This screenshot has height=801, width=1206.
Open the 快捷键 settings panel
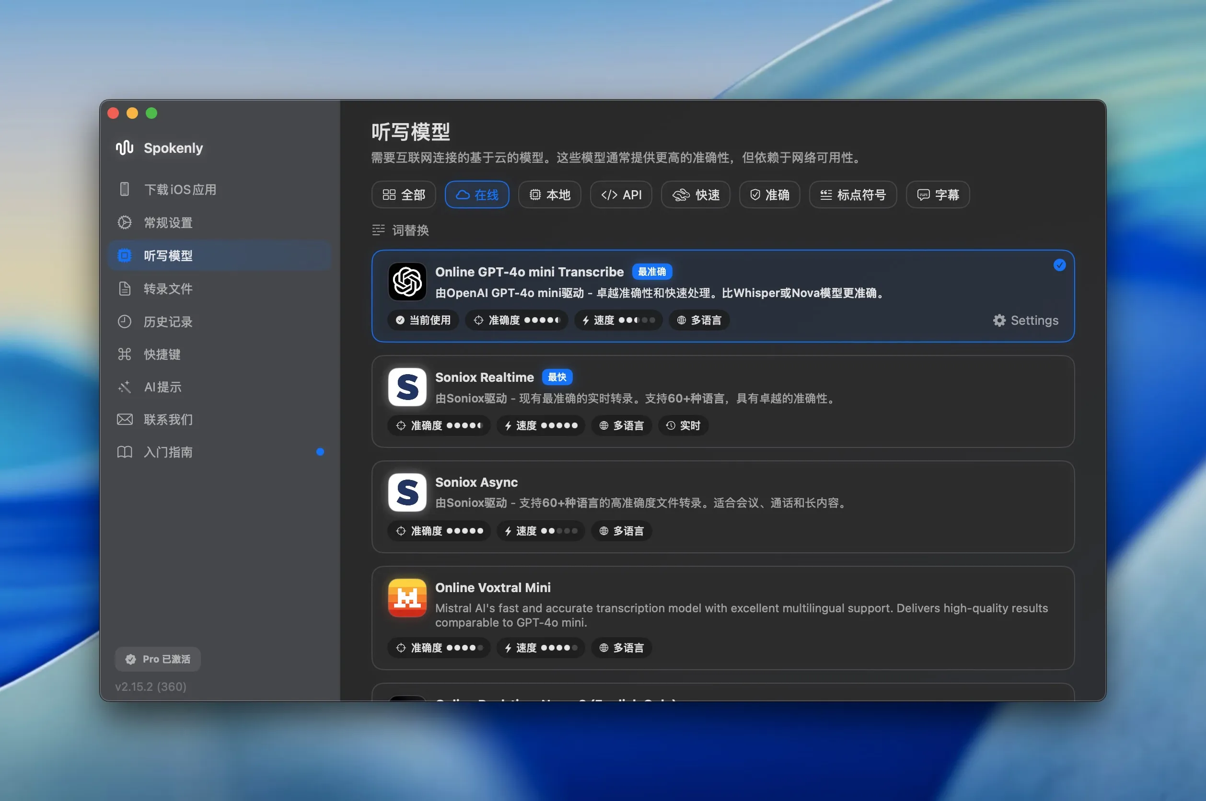click(x=162, y=354)
